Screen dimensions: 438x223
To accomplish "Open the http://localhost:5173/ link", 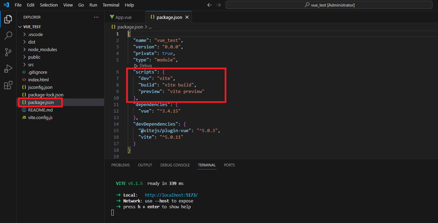I will tap(171, 195).
